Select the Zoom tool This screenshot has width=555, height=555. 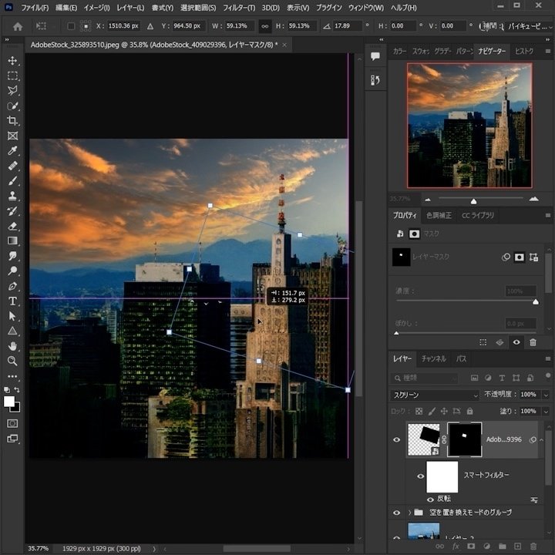[x=12, y=361]
